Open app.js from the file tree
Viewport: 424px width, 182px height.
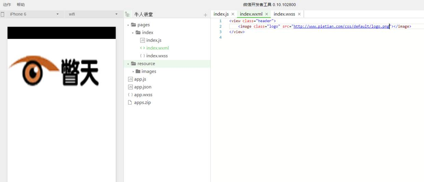(140, 79)
